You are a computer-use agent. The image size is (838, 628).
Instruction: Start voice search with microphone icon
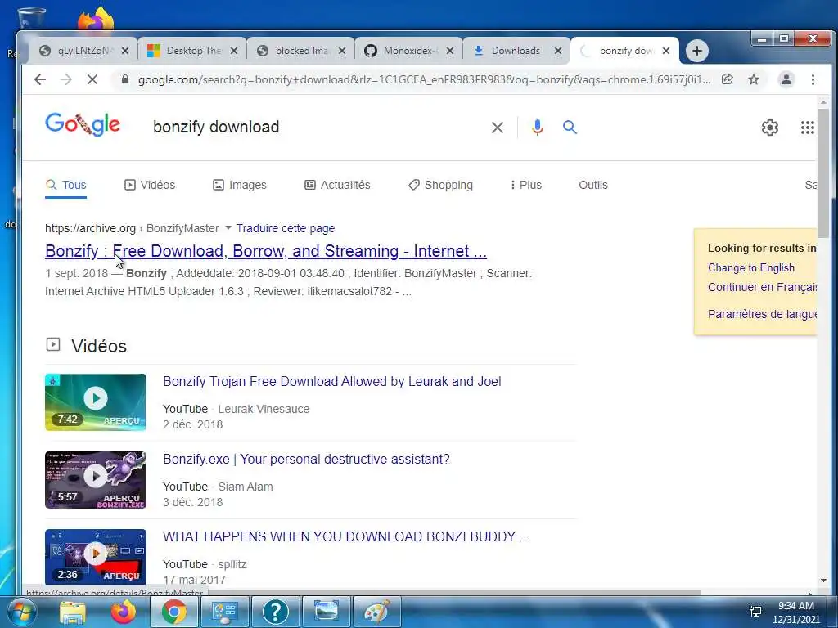(x=538, y=127)
